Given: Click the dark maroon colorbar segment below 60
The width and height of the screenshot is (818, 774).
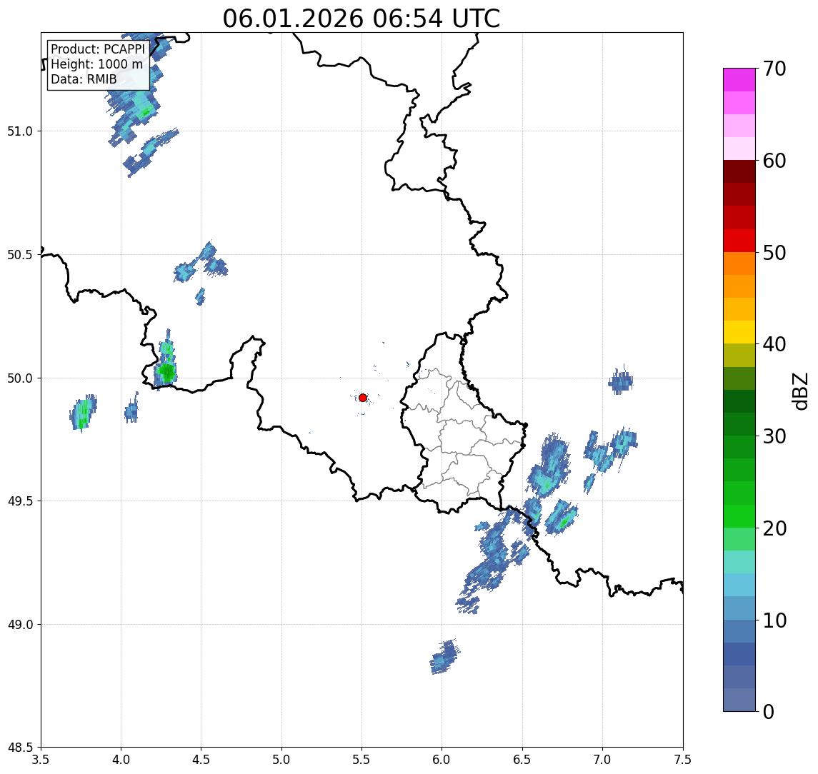Looking at the screenshot, I should [x=739, y=171].
